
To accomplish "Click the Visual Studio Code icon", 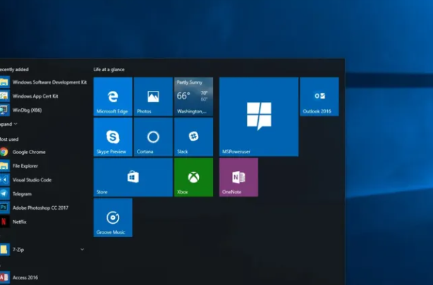I will [4, 179].
